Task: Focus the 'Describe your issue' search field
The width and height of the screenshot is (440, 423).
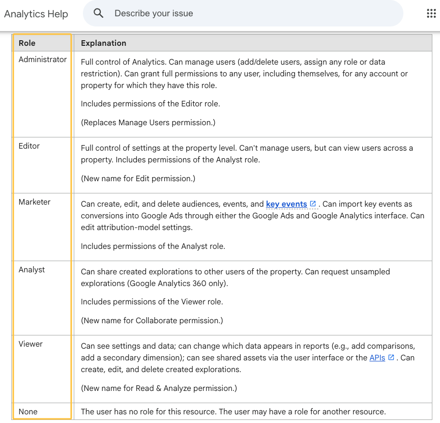Action: [x=243, y=13]
